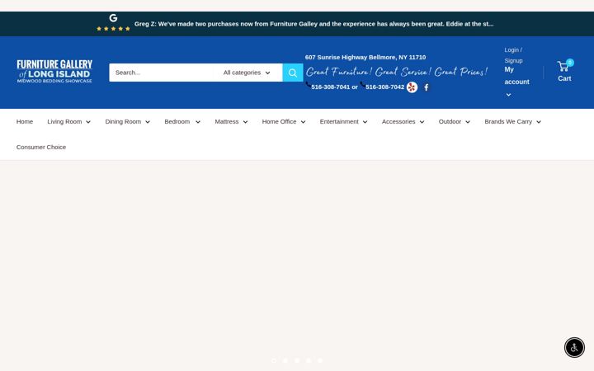
Task: Expand the My account dropdown
Action: pos(516,82)
